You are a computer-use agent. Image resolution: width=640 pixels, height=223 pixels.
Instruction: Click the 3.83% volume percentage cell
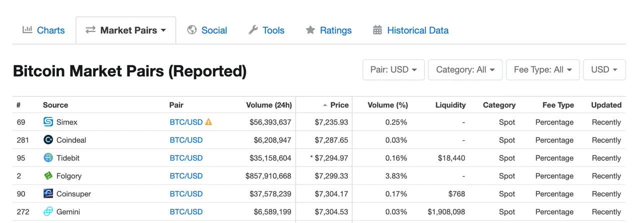(395, 176)
